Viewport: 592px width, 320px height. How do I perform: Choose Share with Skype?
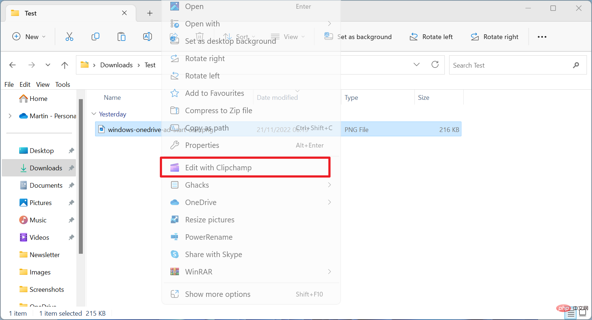coord(251,255)
